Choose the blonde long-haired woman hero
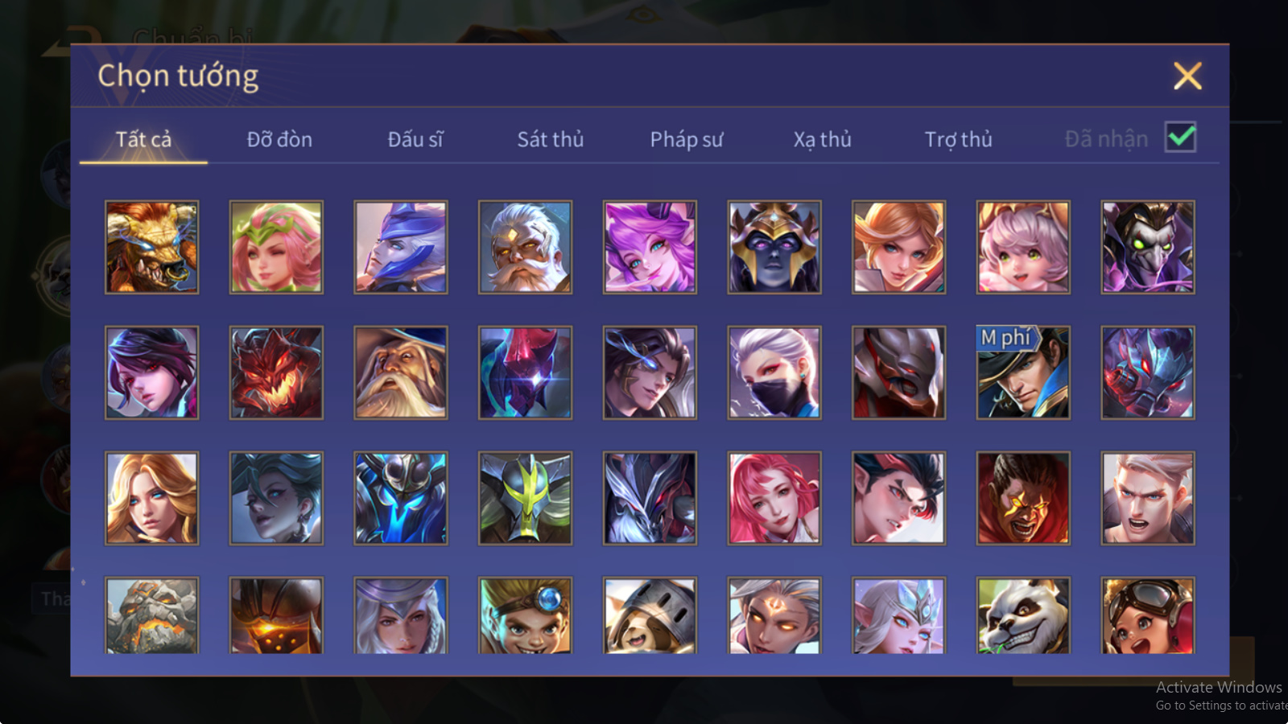 tap(151, 498)
